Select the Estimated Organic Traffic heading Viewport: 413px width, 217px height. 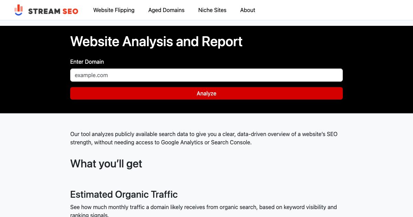(124, 195)
